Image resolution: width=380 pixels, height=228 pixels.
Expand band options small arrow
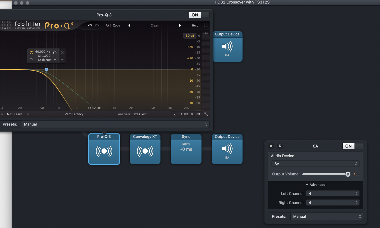point(62,60)
